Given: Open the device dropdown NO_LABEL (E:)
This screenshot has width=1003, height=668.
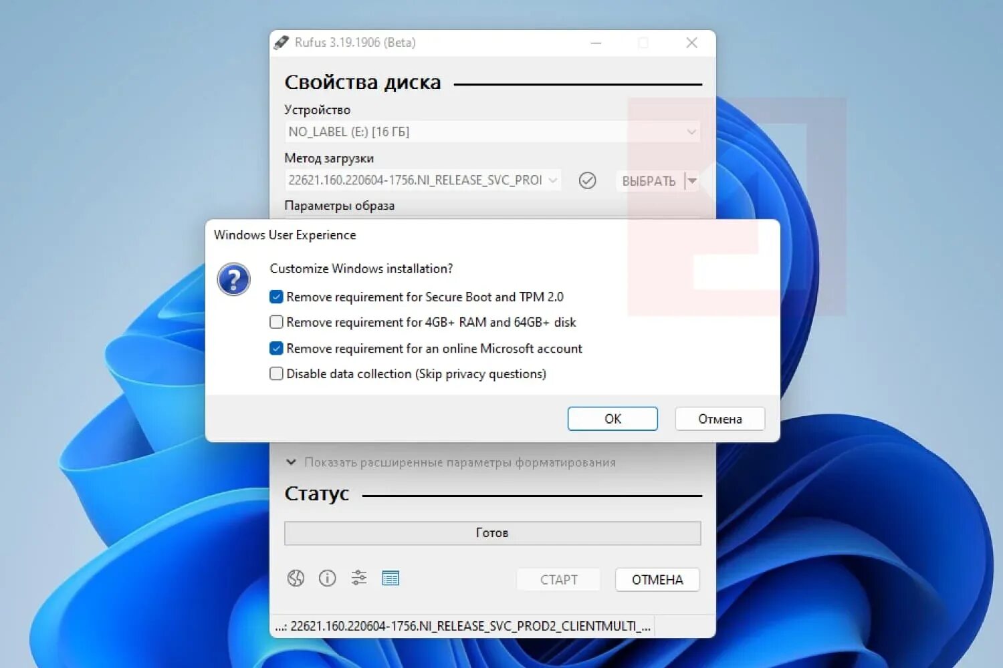Looking at the screenshot, I should [492, 132].
